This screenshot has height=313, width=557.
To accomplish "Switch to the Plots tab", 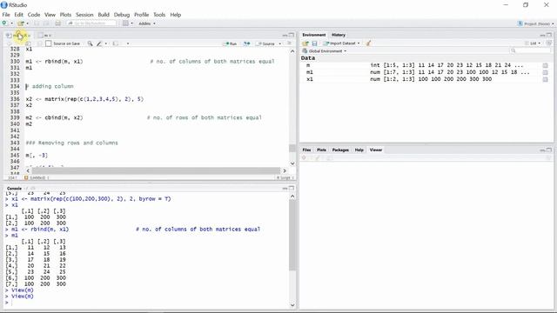I will click(321, 150).
